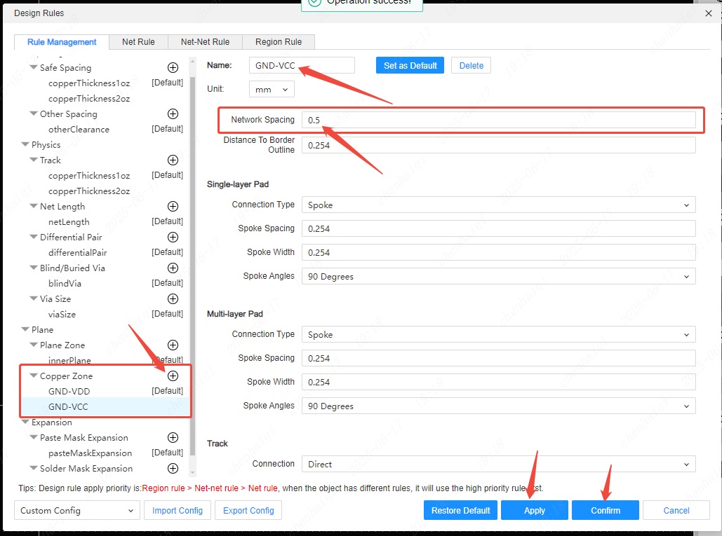This screenshot has height=536, width=722.
Task: Open Single-layer Pad Connection Type dropdown
Action: pos(498,205)
